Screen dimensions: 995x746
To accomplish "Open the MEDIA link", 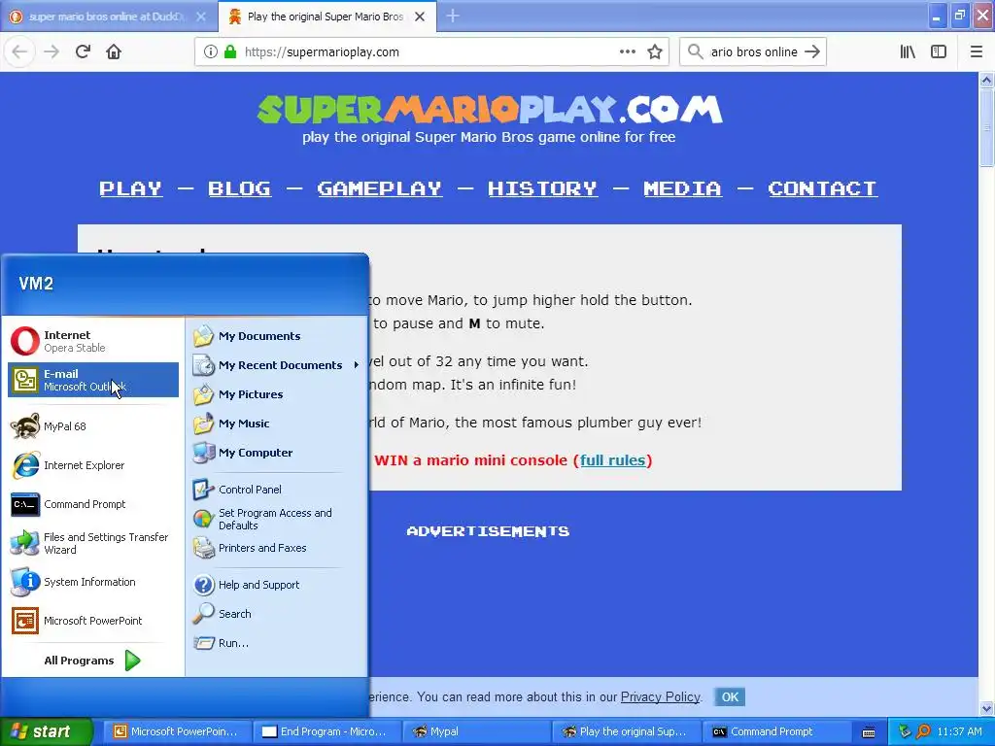I will click(682, 188).
